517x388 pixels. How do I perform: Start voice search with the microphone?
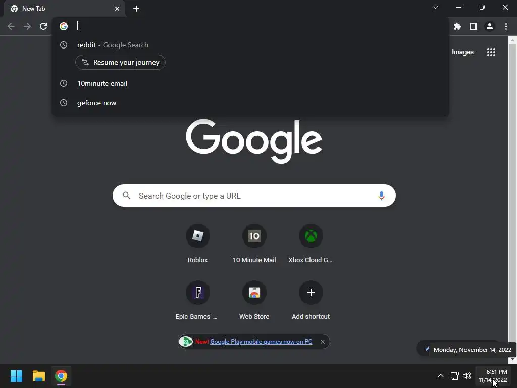click(x=381, y=196)
